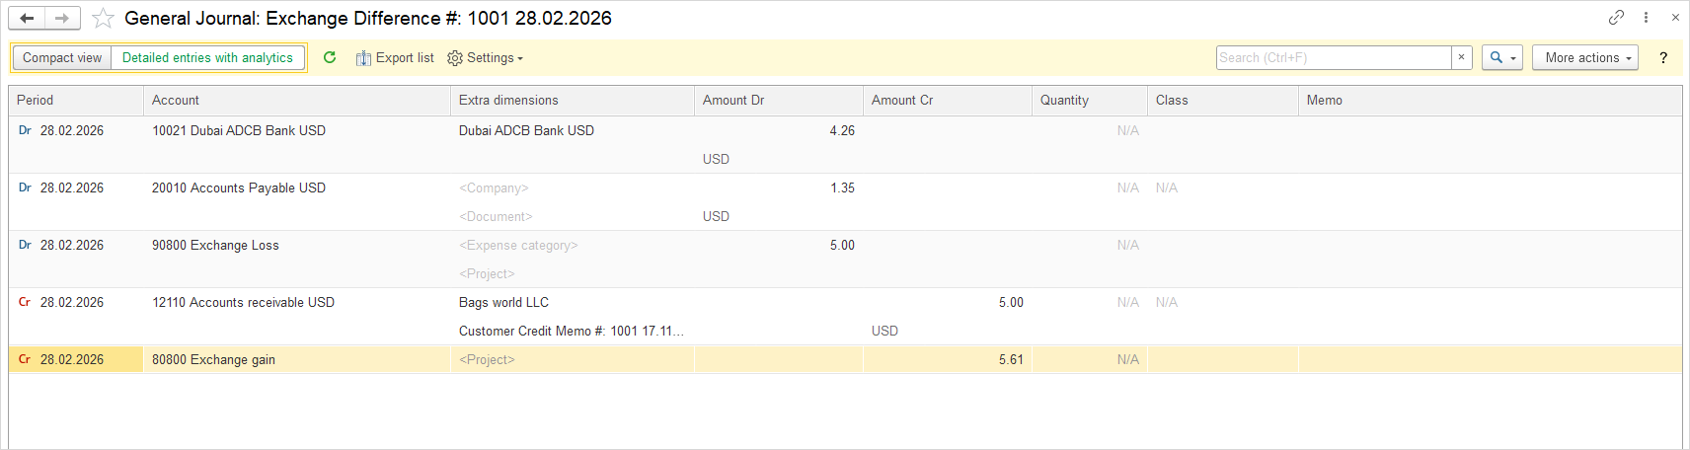Select the 90800 Exchange Loss entry row

click(215, 245)
